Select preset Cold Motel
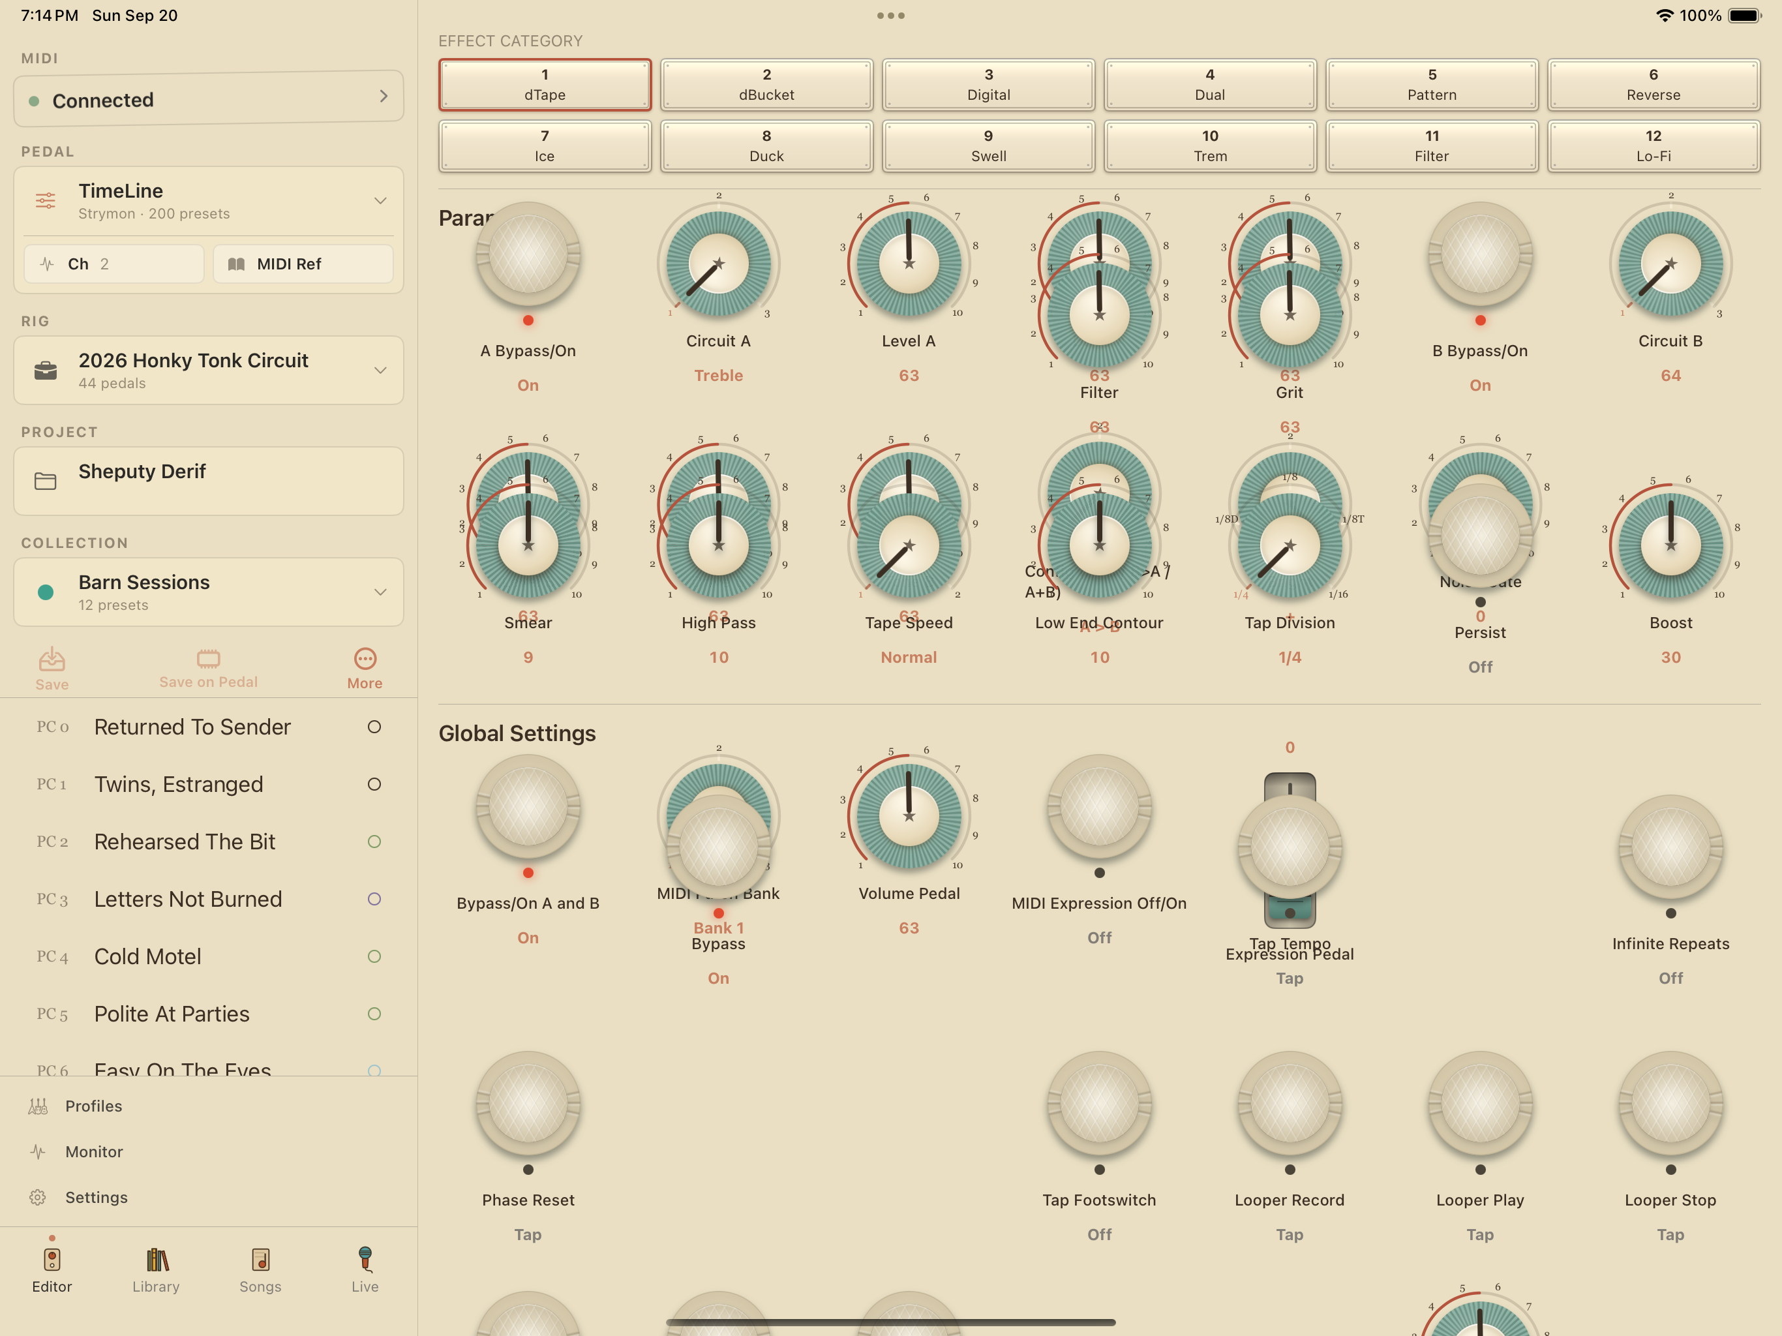 coord(209,956)
